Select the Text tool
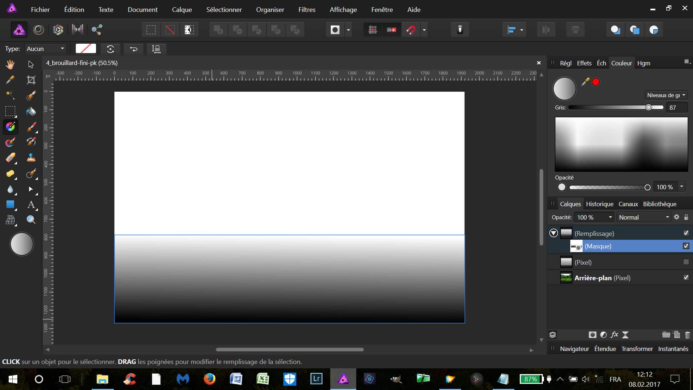 point(31,205)
